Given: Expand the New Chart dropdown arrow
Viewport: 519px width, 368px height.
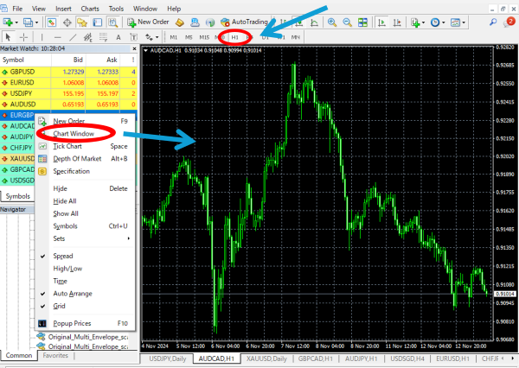Looking at the screenshot, I should (16, 22).
